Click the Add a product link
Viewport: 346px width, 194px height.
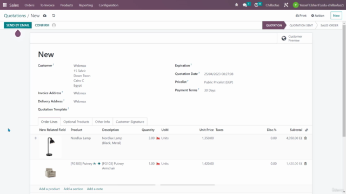point(49,189)
